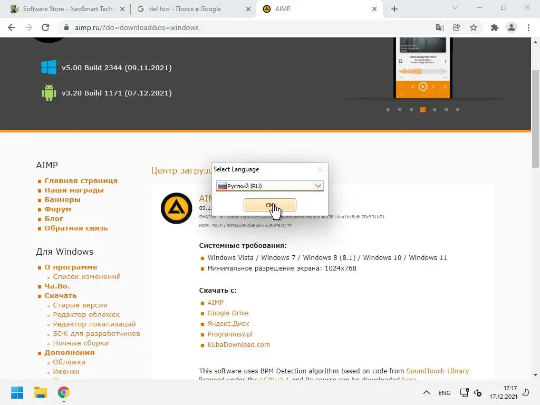Go forward with browser arrow

coord(28,27)
